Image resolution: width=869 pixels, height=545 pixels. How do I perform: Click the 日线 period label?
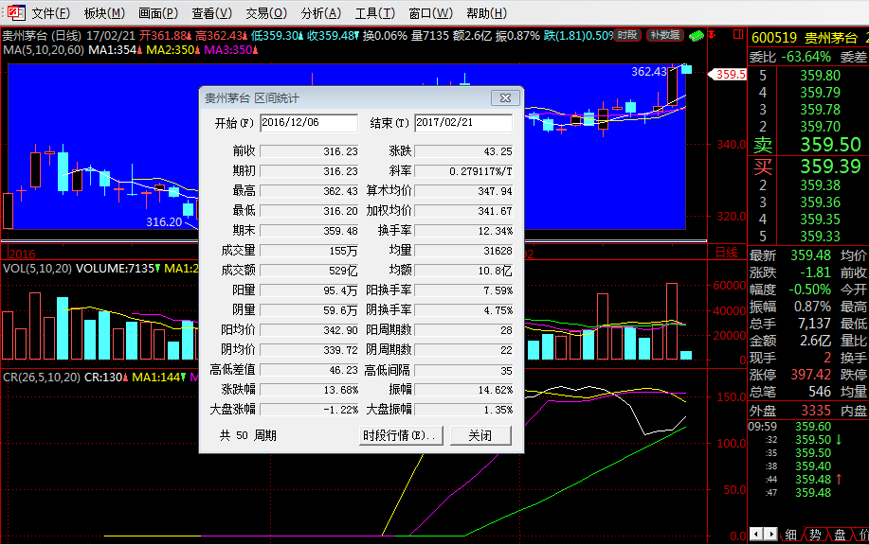[x=727, y=253]
